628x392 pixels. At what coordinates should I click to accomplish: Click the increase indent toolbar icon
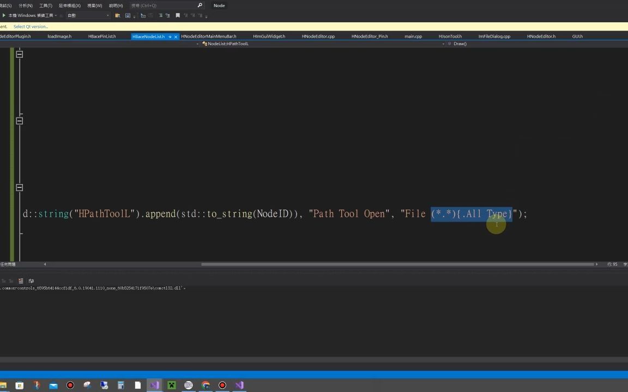pos(167,16)
